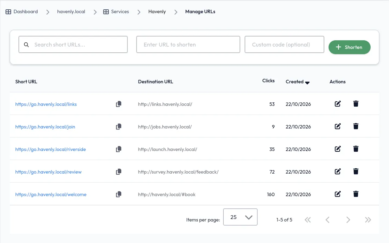Open https://go.havenly.local/review link
Viewport: 389px width, 243px height.
click(x=48, y=172)
